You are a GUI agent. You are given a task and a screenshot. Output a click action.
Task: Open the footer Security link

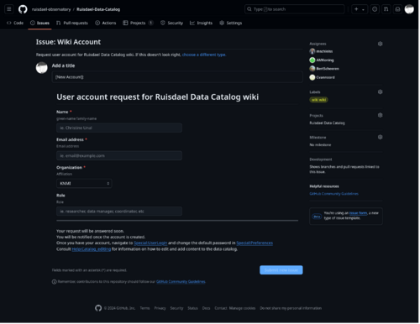click(x=176, y=308)
